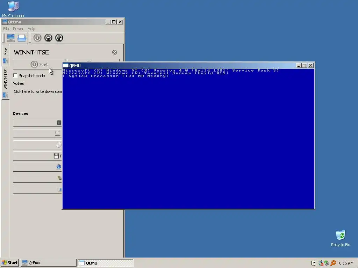Click the new virtual machine computer icon
This screenshot has width=358, height=268.
click(11, 38)
